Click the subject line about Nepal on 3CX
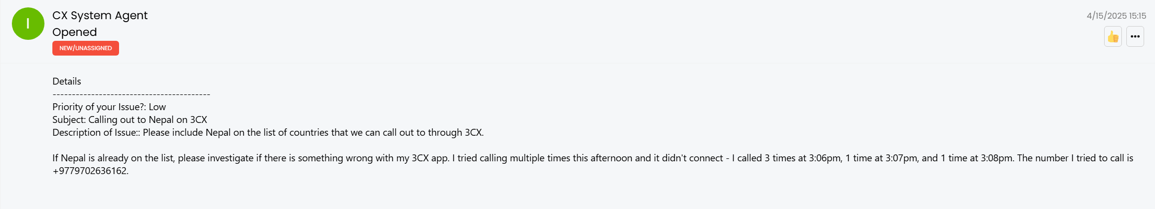Viewport: 1155px width, 209px height. [x=129, y=119]
